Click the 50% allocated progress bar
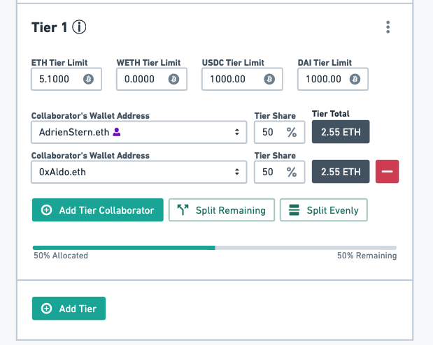This screenshot has height=345, width=433. [x=215, y=248]
